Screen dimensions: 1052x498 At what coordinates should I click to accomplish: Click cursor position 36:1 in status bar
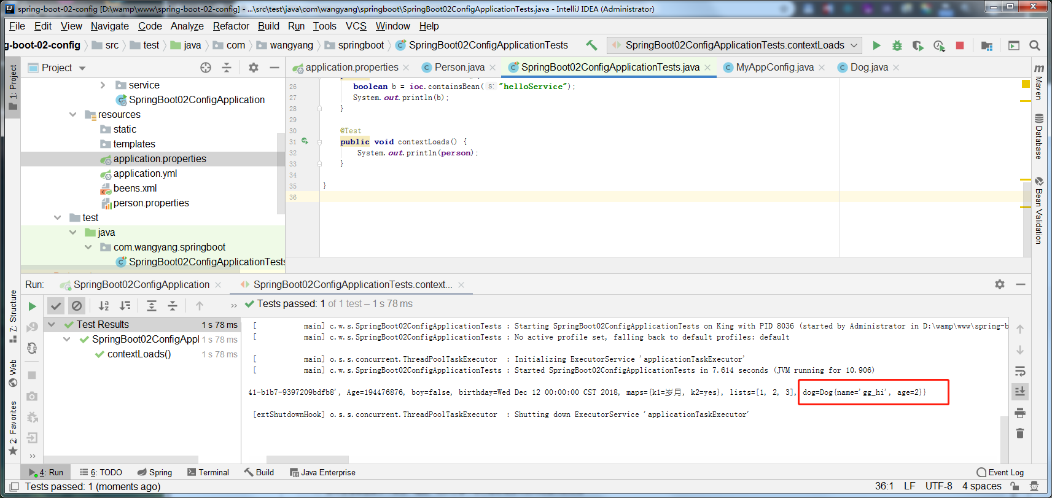[x=884, y=486]
